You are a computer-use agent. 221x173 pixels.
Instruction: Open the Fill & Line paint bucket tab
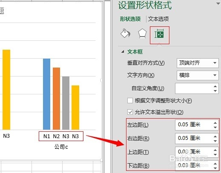[x=125, y=34]
